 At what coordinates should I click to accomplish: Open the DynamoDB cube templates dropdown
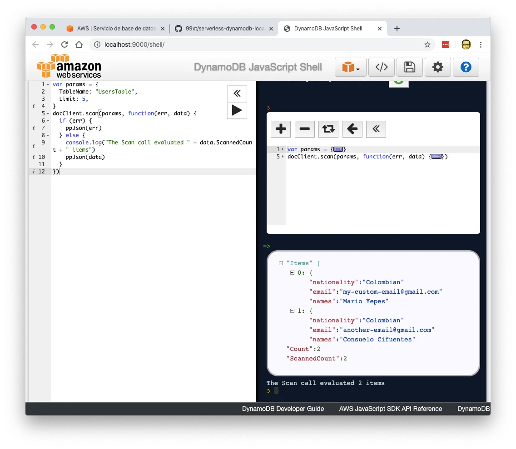pos(350,67)
